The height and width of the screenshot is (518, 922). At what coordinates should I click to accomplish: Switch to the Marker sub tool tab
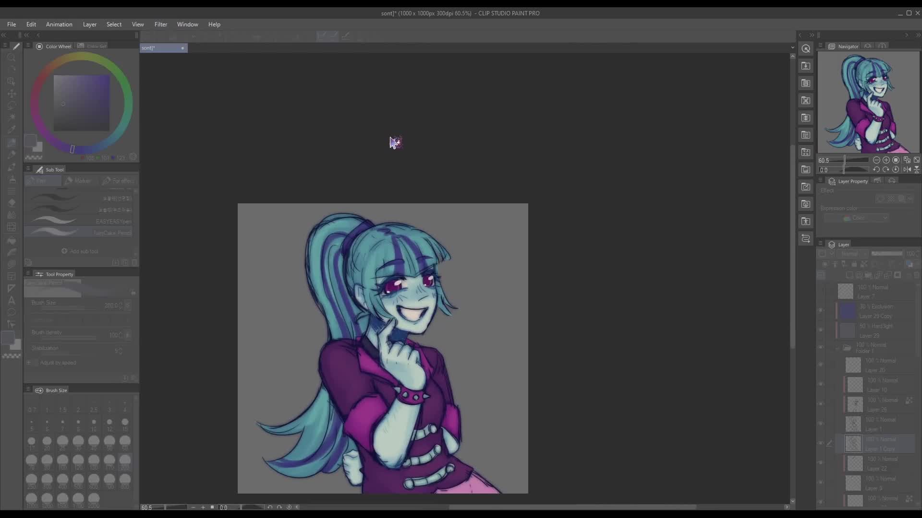[81, 181]
